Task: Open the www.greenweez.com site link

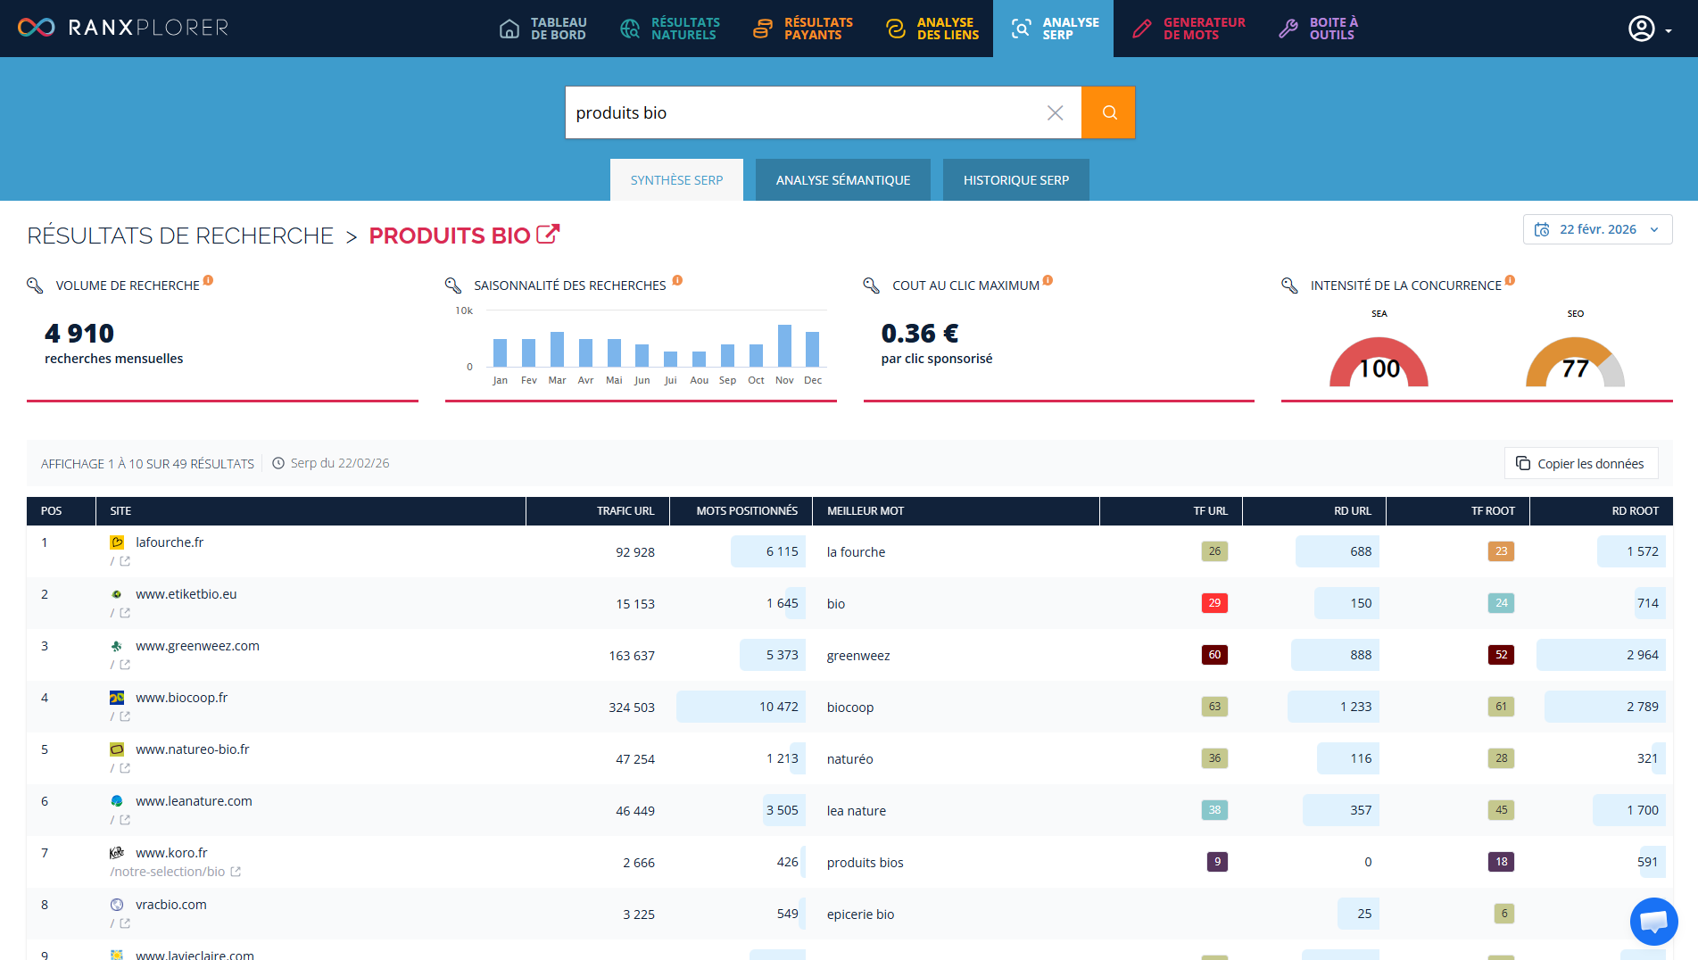Action: [197, 646]
